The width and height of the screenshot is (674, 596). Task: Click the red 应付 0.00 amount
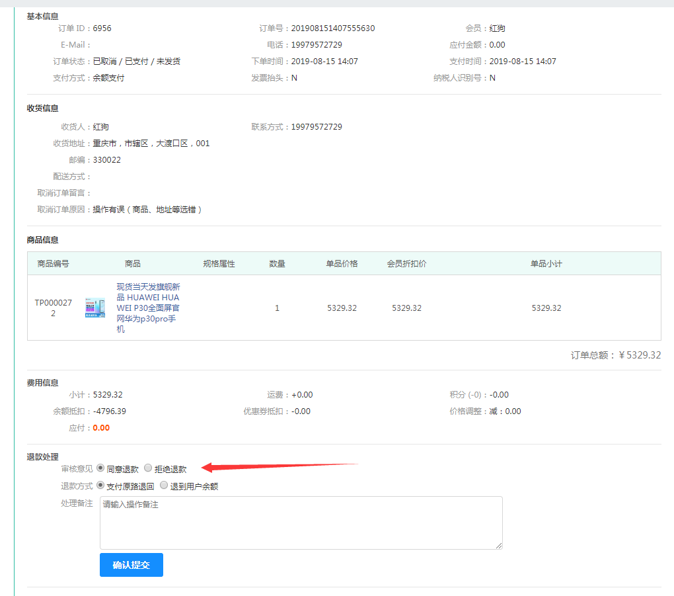(x=101, y=428)
